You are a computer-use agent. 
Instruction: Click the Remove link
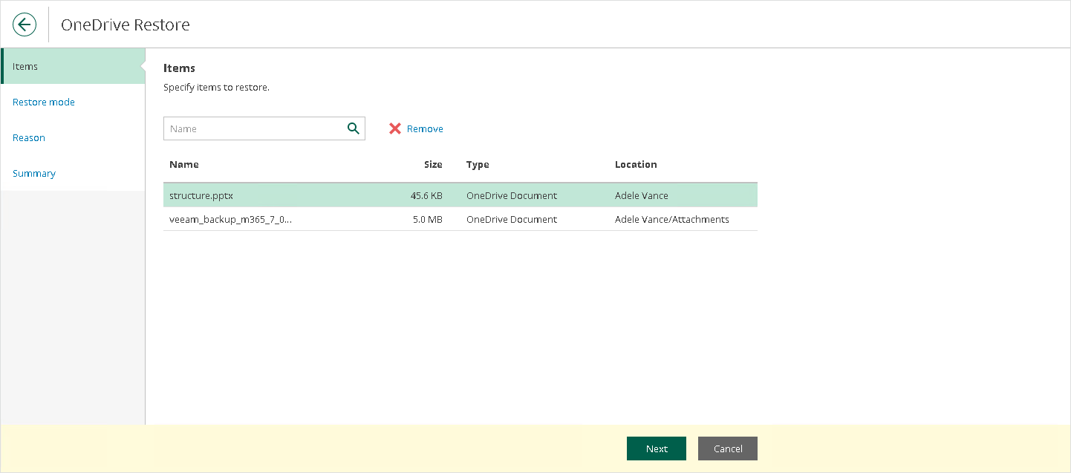pyautogui.click(x=425, y=128)
